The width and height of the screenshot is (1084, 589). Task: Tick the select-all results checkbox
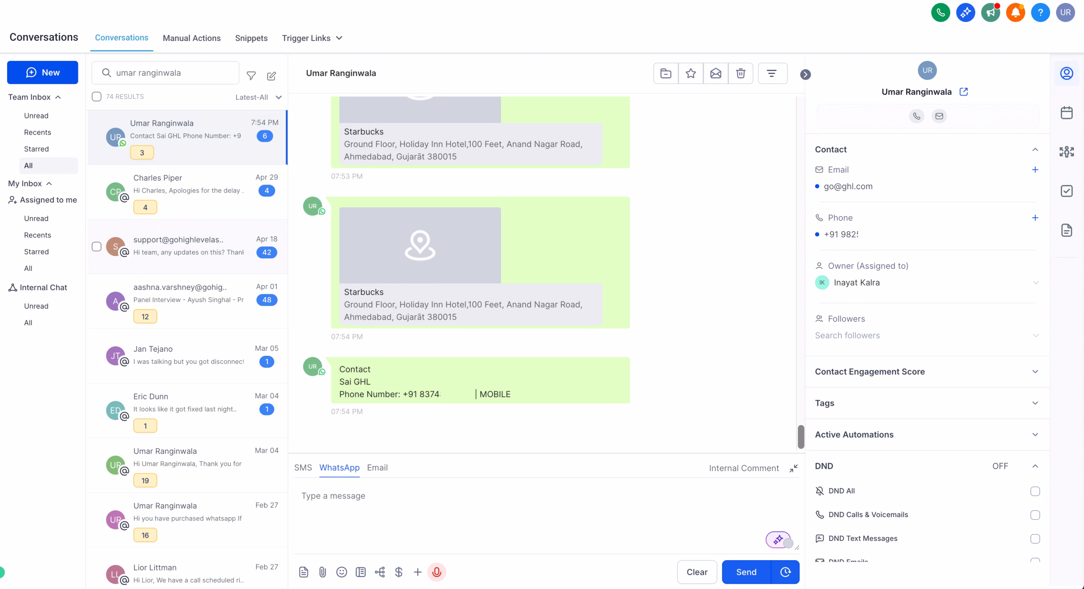(97, 96)
